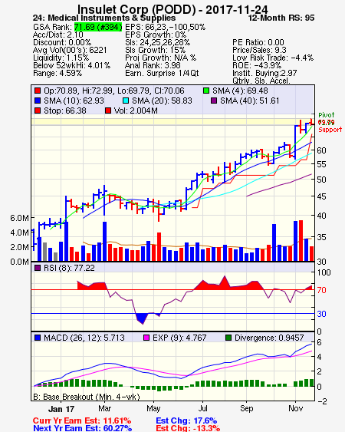Click the blue 30 RSI threshold label
The image size is (345, 432).
[321, 314]
